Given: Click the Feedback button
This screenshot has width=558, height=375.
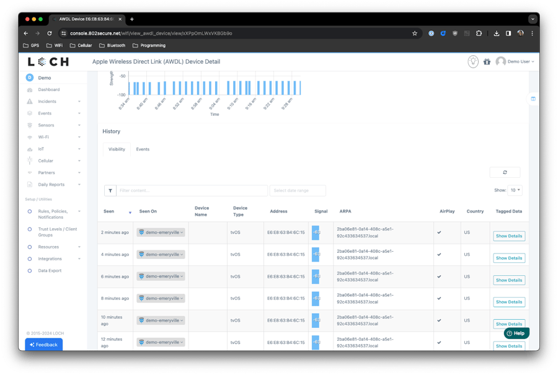Looking at the screenshot, I should pos(44,345).
